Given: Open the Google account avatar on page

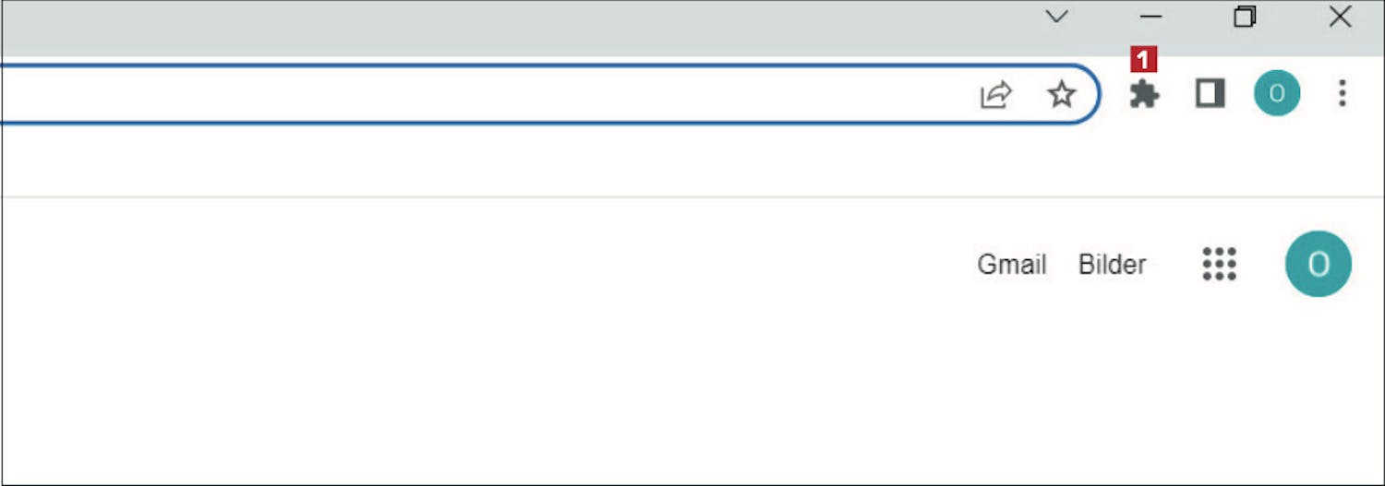Looking at the screenshot, I should pyautogui.click(x=1318, y=265).
